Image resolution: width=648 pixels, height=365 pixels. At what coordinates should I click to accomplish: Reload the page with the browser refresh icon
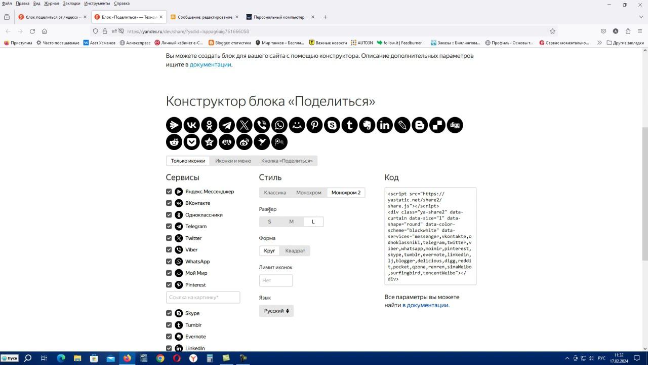(32, 31)
